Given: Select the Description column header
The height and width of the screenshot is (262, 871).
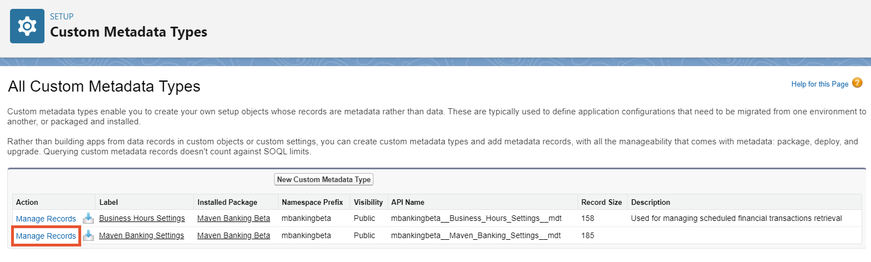Looking at the screenshot, I should pos(650,202).
